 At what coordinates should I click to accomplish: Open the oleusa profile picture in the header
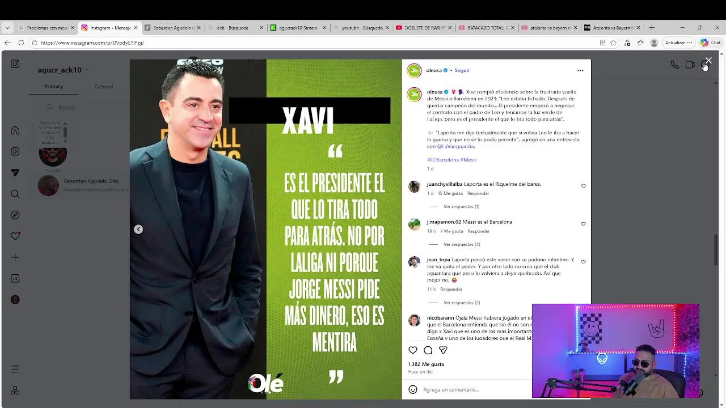point(415,70)
